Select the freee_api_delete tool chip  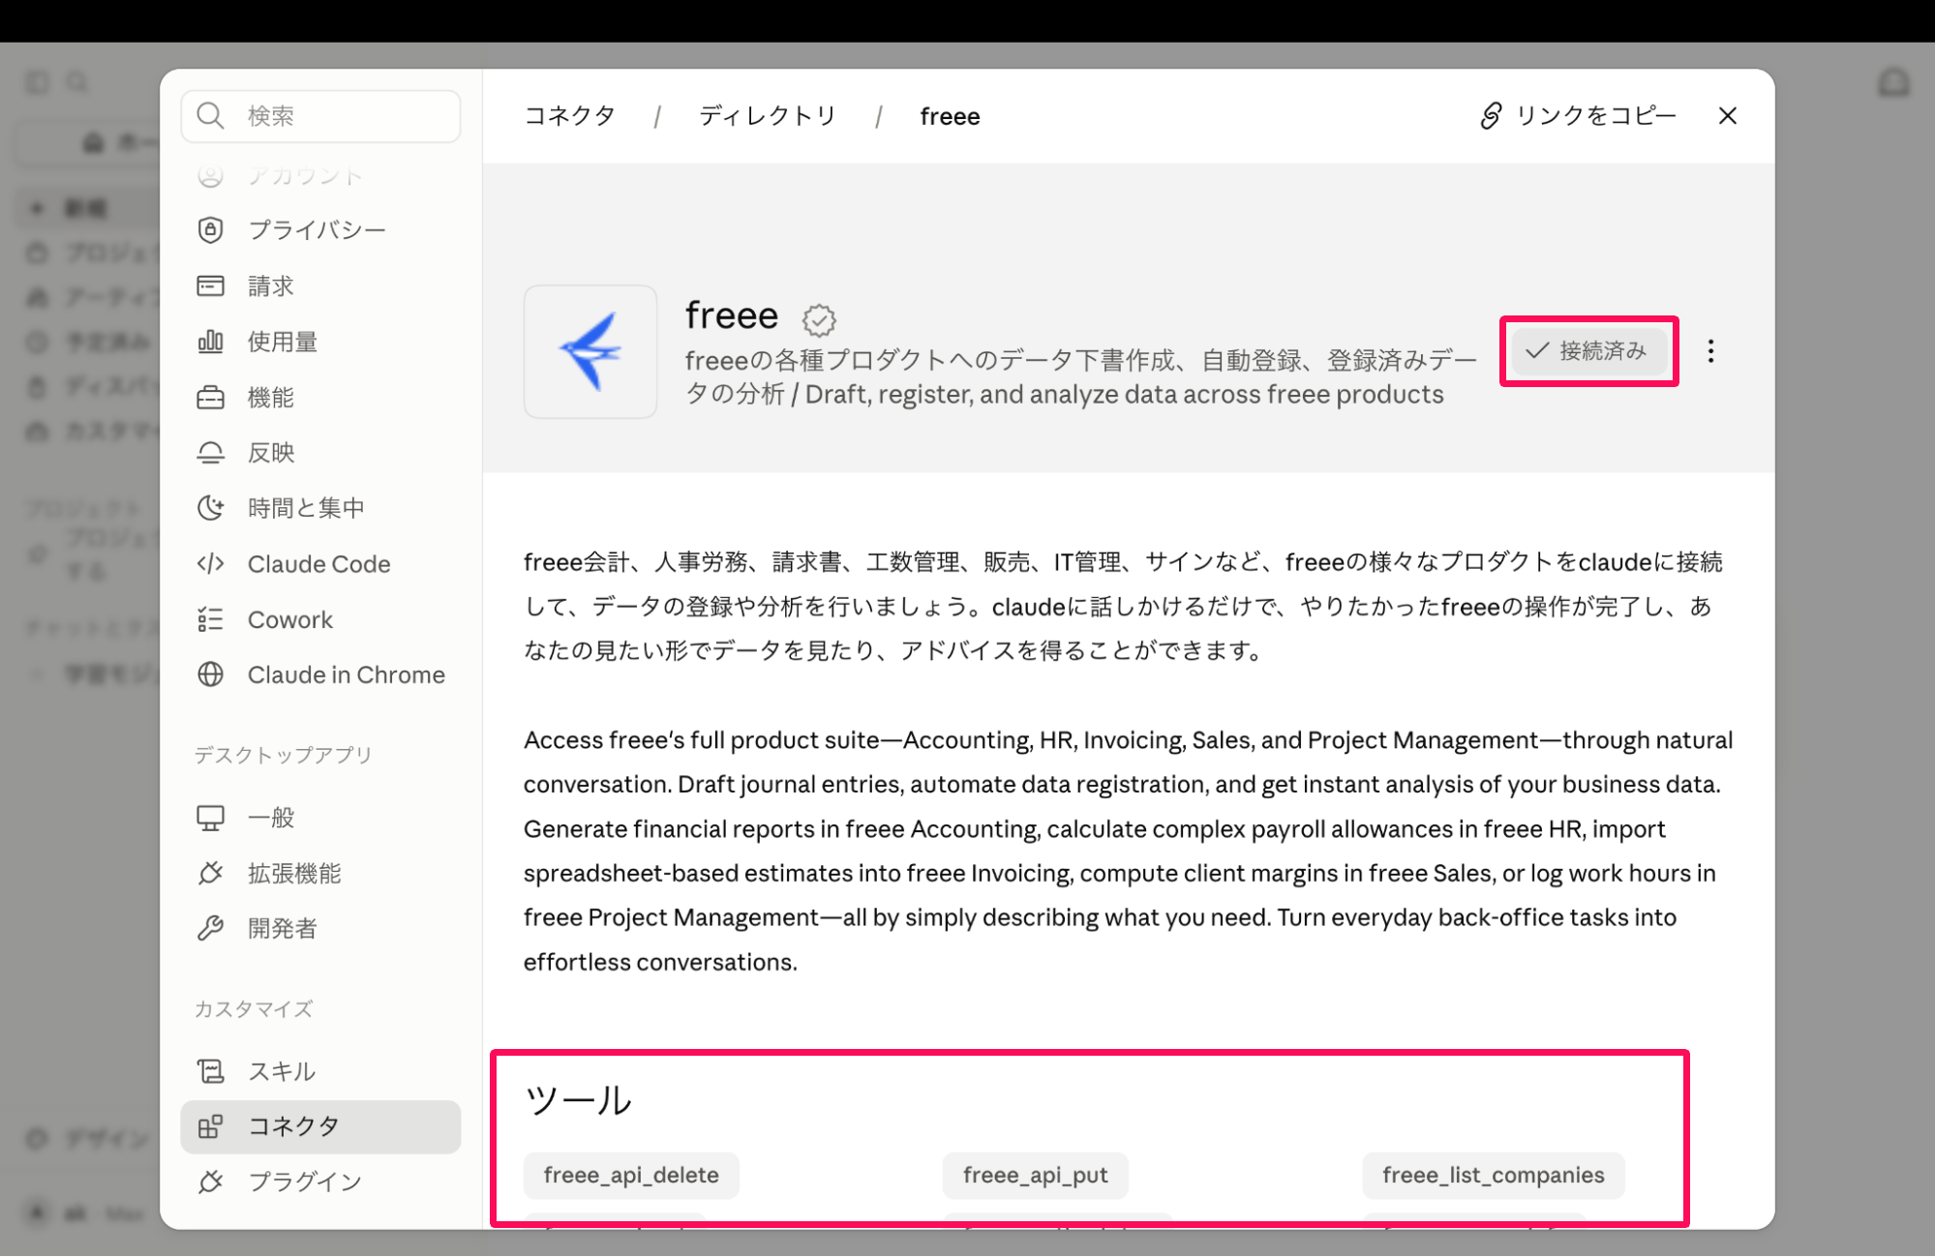tap(631, 1175)
